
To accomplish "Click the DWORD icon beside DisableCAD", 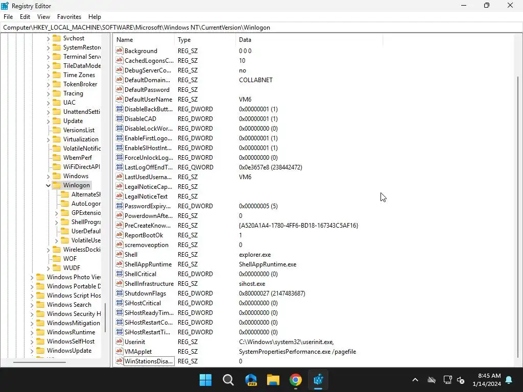I will (x=120, y=118).
